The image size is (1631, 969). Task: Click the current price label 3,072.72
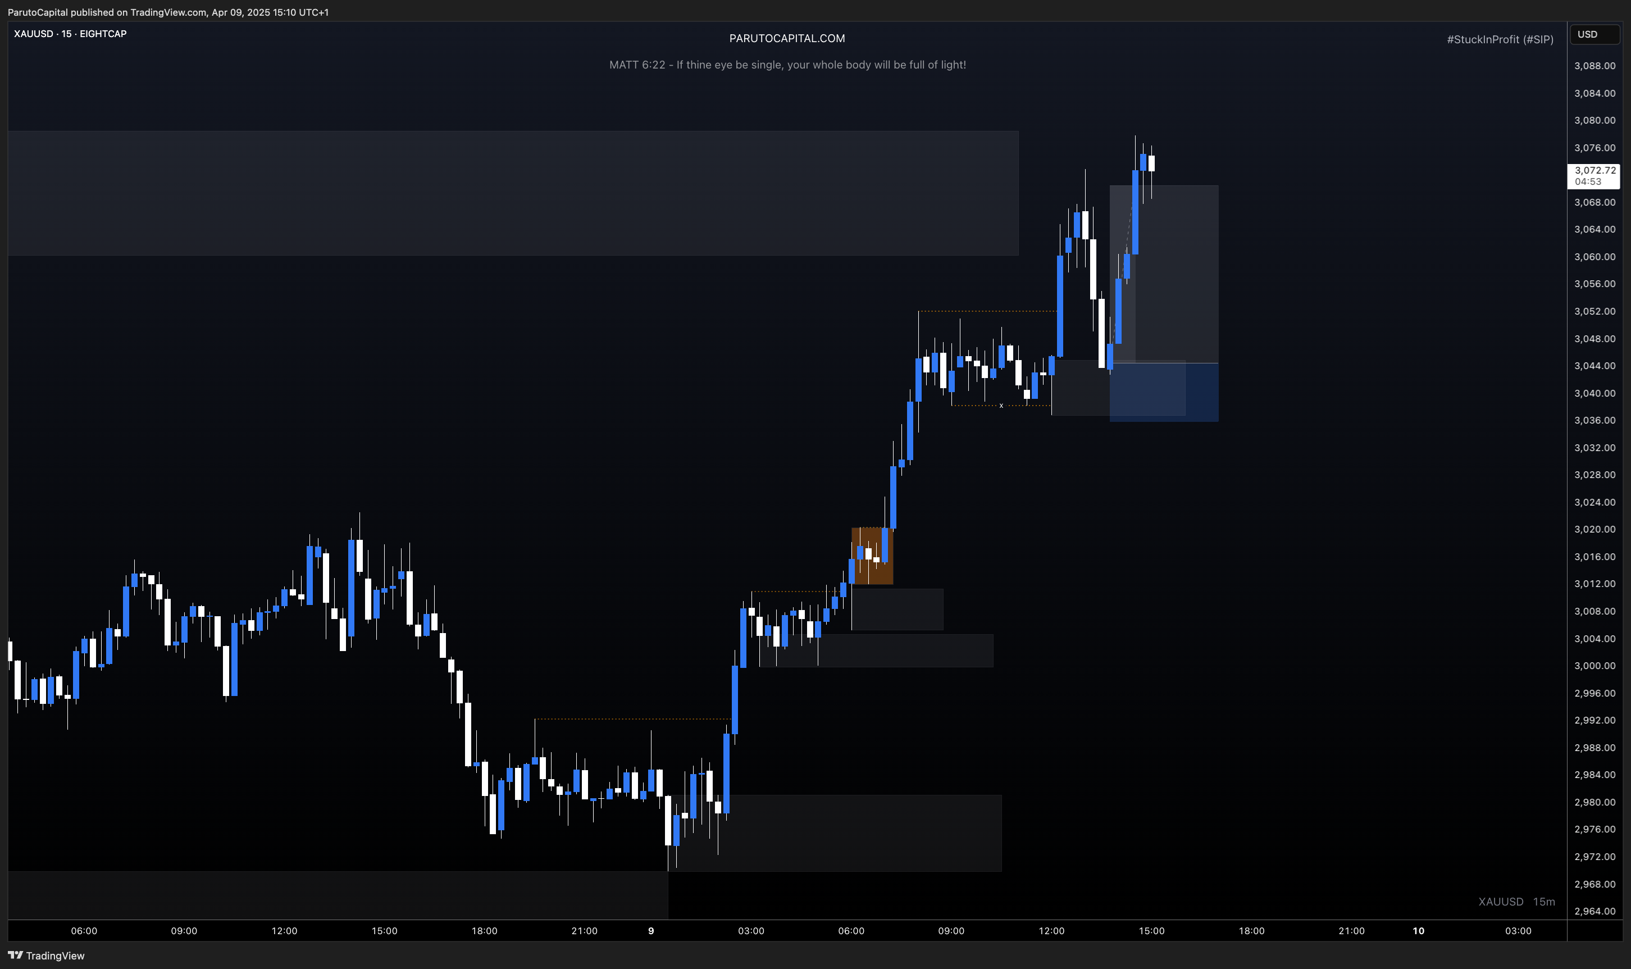pyautogui.click(x=1594, y=176)
